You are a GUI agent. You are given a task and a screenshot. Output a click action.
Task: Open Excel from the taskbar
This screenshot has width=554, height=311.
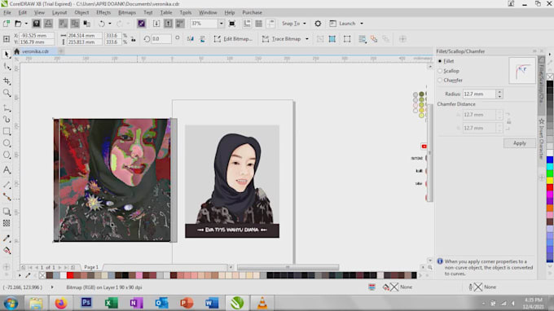(x=112, y=303)
